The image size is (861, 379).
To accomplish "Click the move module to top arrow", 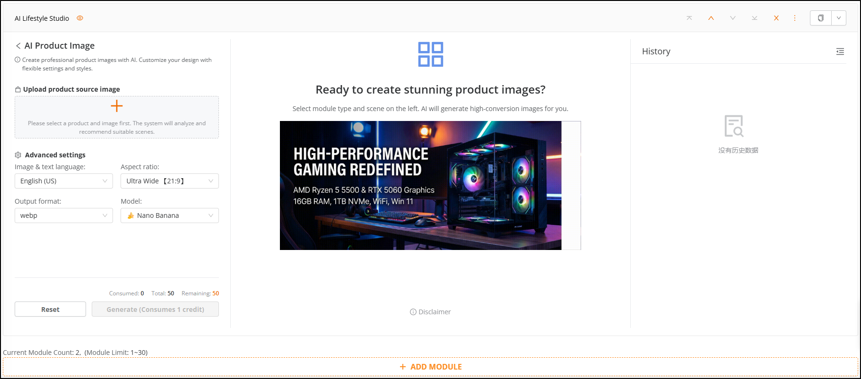I will [689, 18].
